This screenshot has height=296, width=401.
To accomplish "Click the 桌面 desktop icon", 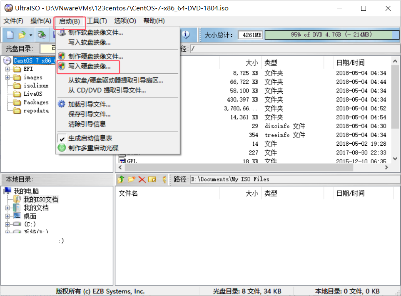I will [x=17, y=216].
